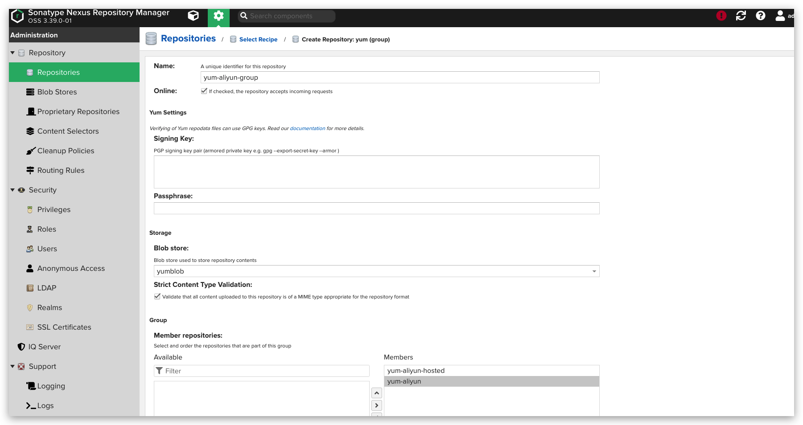Collapse the Support tree section
803x425 pixels.
coord(12,366)
